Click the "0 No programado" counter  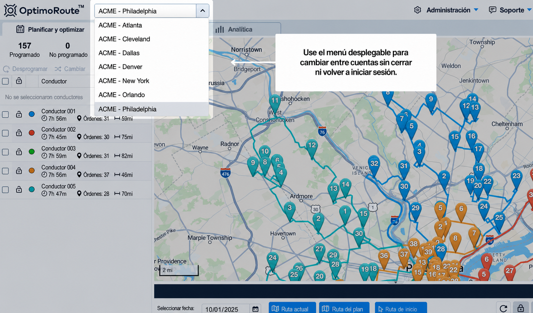pyautogui.click(x=68, y=50)
